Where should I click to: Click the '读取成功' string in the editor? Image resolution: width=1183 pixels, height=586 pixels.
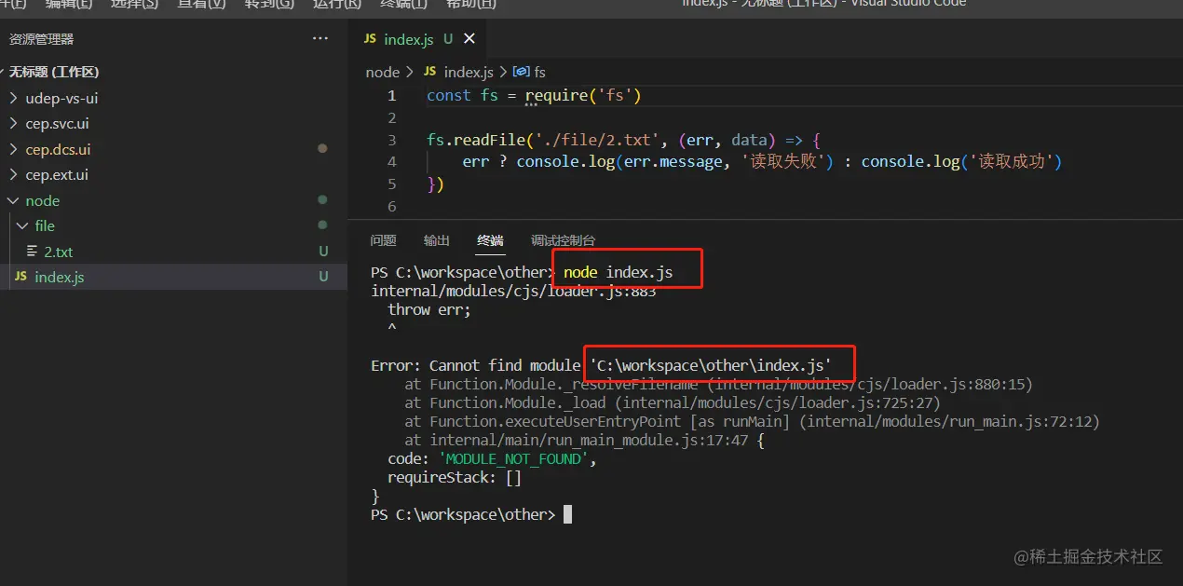click(x=1013, y=161)
